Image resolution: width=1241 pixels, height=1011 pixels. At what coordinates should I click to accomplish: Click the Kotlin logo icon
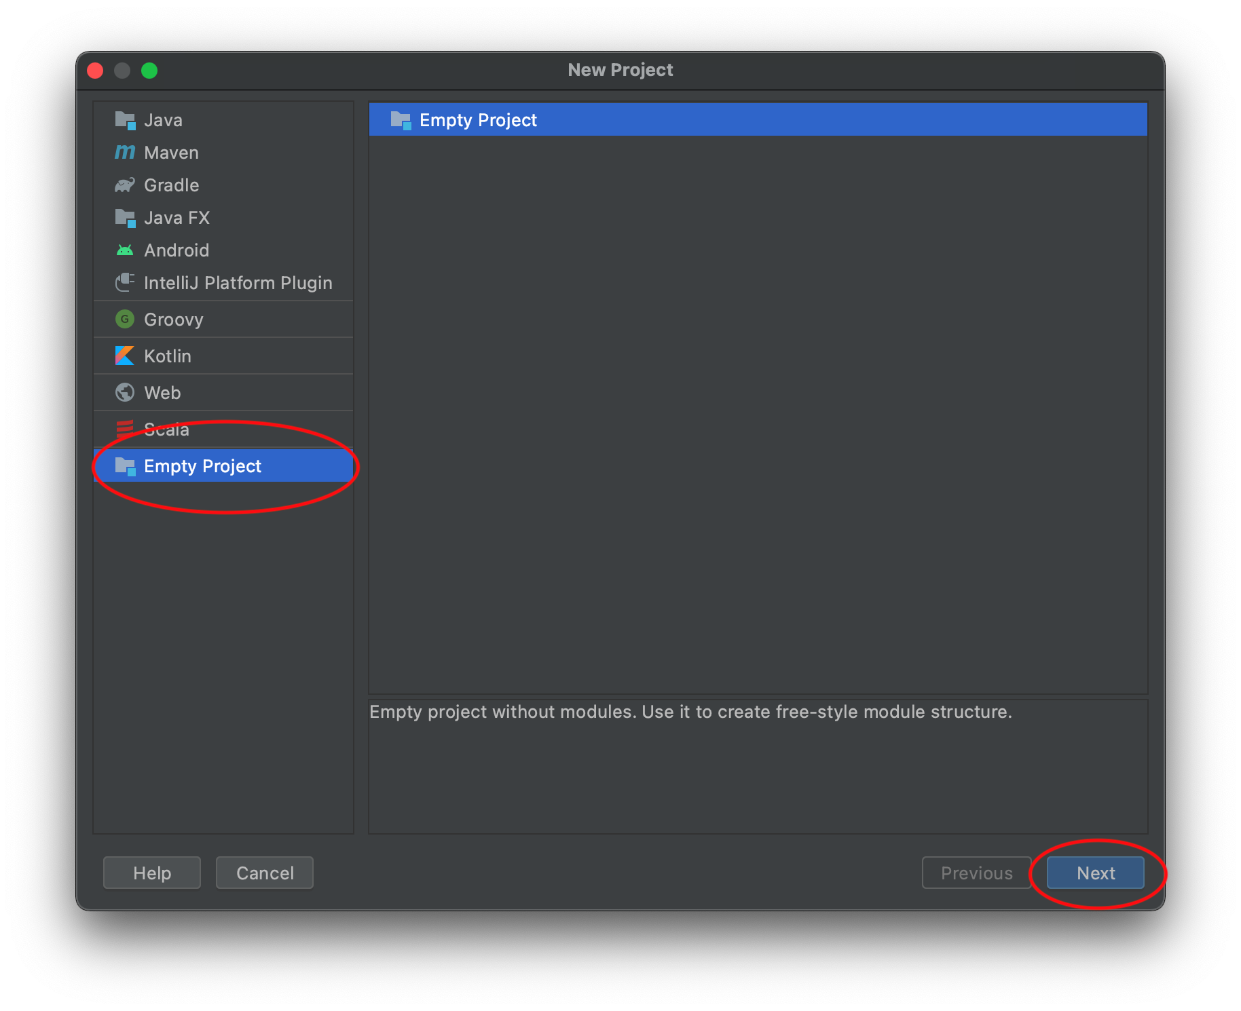[x=125, y=356]
